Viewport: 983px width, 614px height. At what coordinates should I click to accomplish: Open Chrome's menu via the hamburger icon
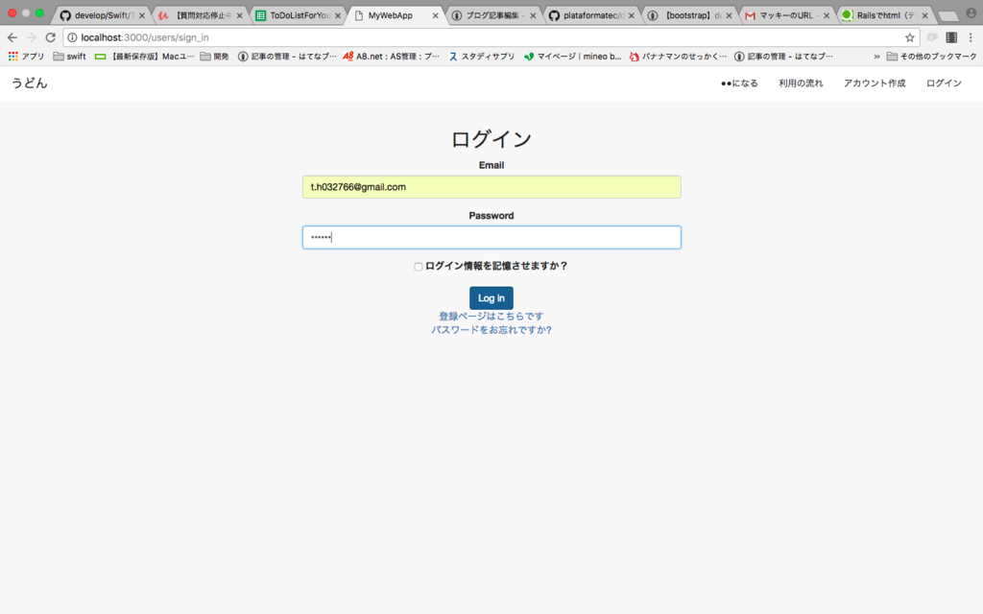972,37
